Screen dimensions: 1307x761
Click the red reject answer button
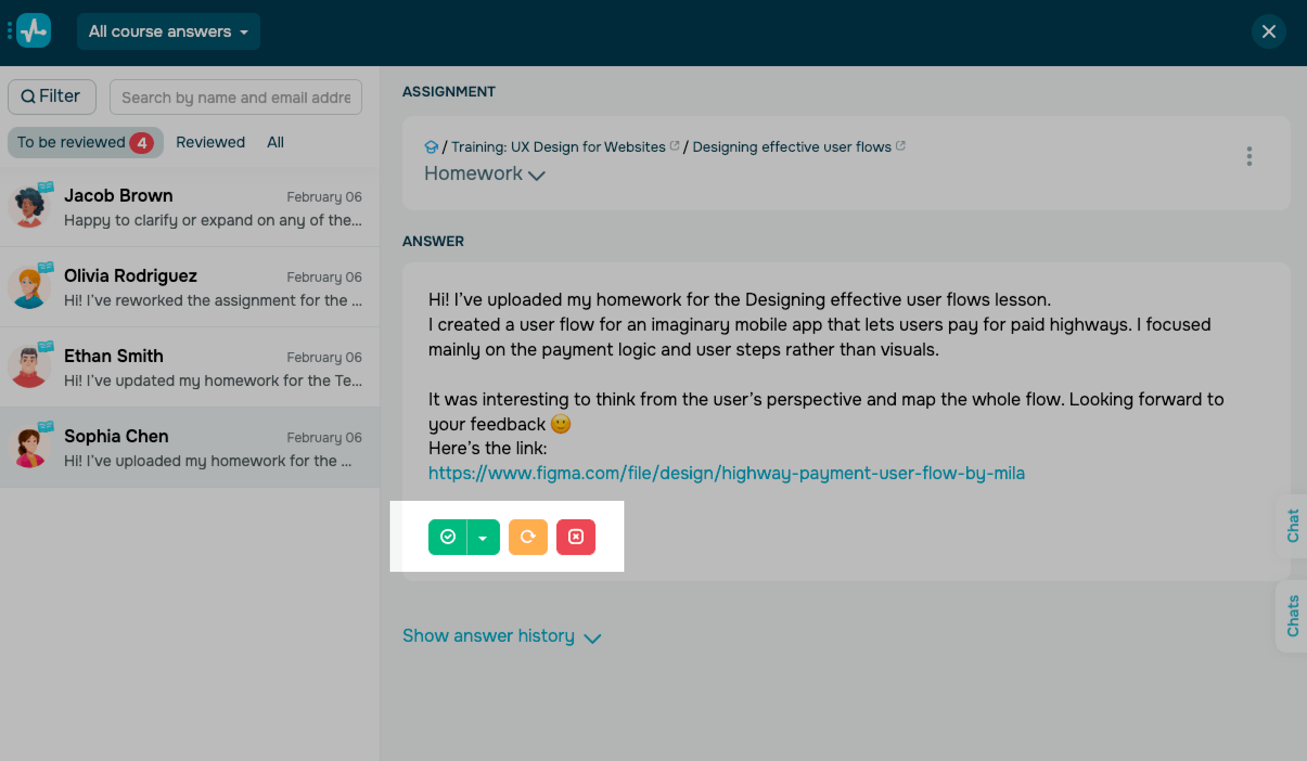pos(575,537)
